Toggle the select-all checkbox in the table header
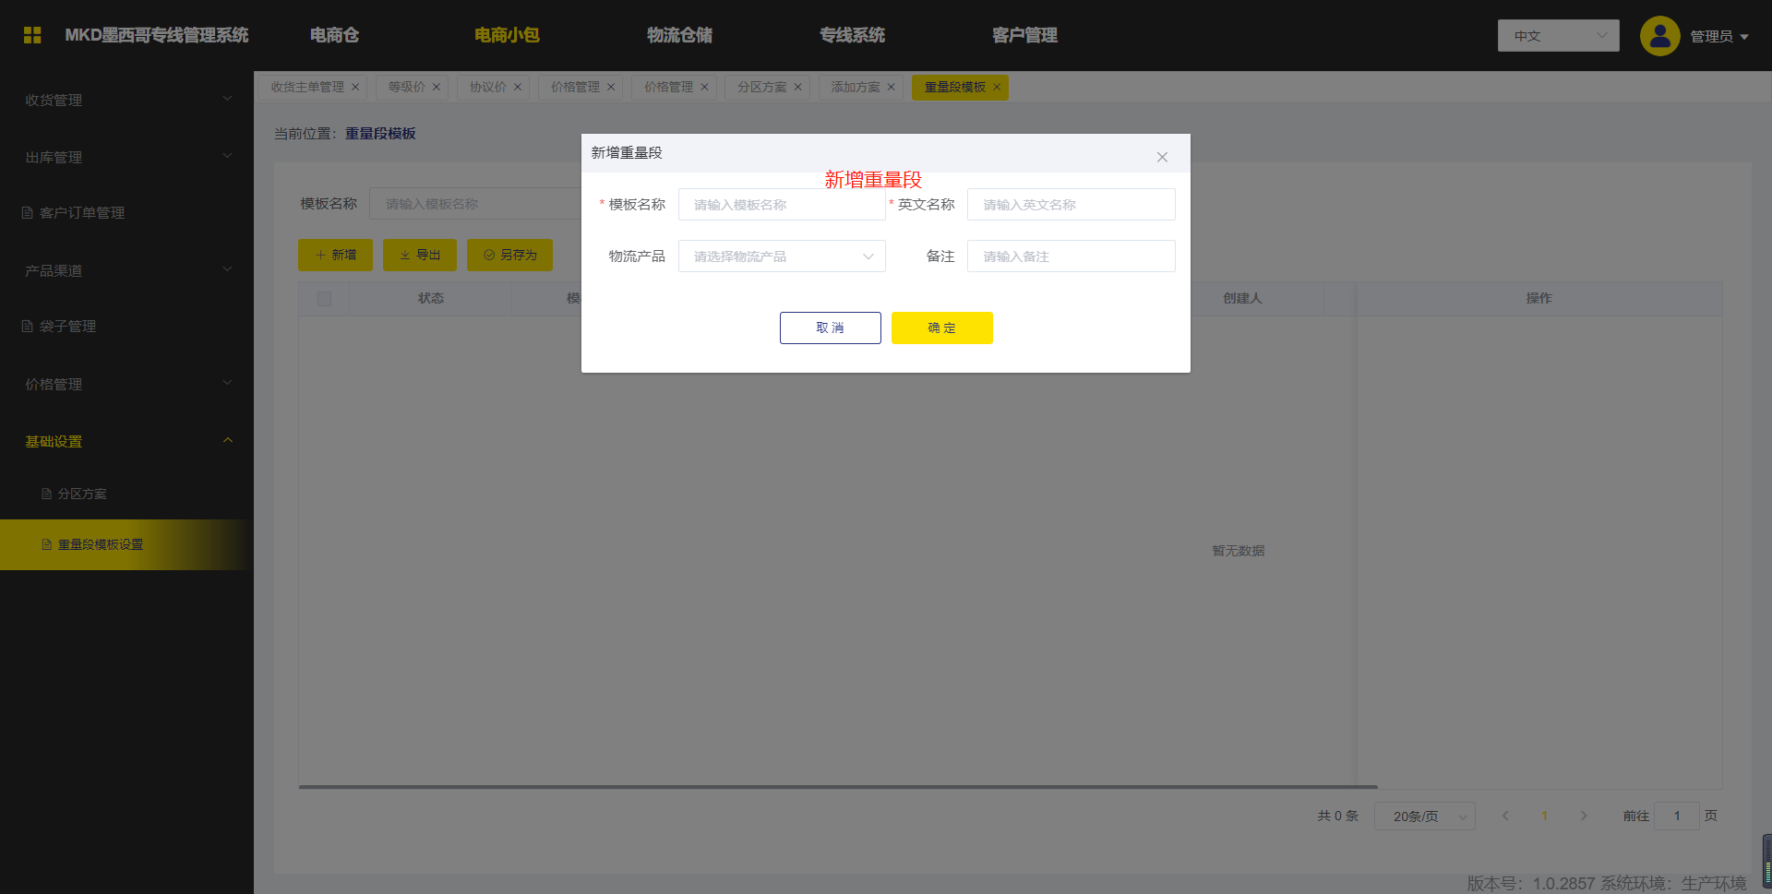 click(x=324, y=299)
